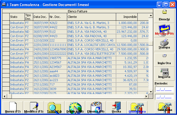Click imponibile value 5.161,29
Viewport: 177px width, 115px height.
(x=127, y=62)
